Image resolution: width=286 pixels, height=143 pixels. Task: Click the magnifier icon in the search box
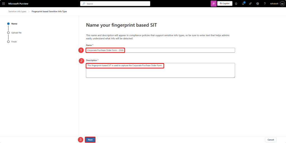point(84,4)
